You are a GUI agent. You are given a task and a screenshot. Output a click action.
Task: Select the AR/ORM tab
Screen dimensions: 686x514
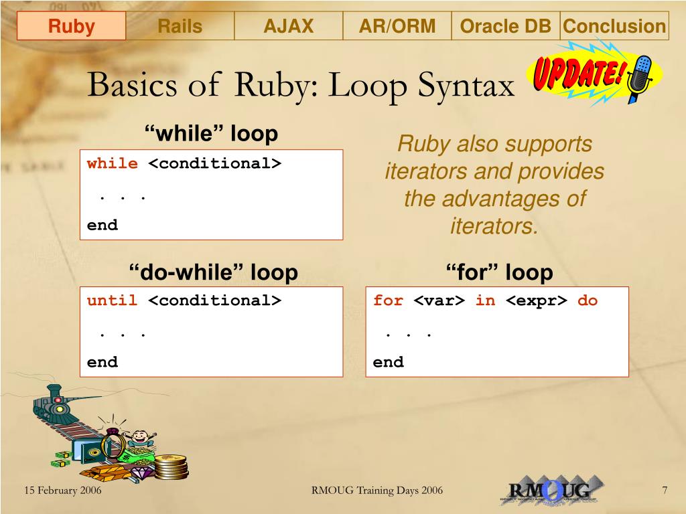tap(397, 27)
